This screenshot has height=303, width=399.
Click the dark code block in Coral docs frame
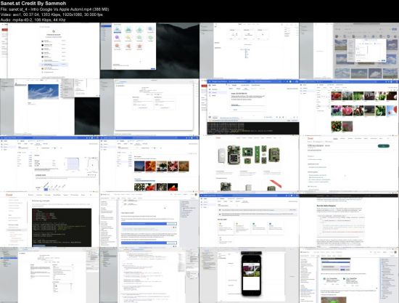coord(62,227)
